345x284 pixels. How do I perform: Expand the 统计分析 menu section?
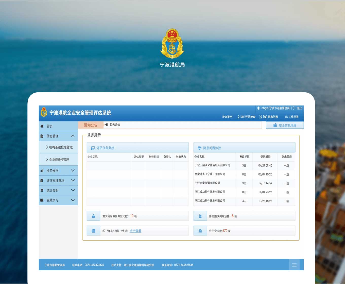point(73,190)
